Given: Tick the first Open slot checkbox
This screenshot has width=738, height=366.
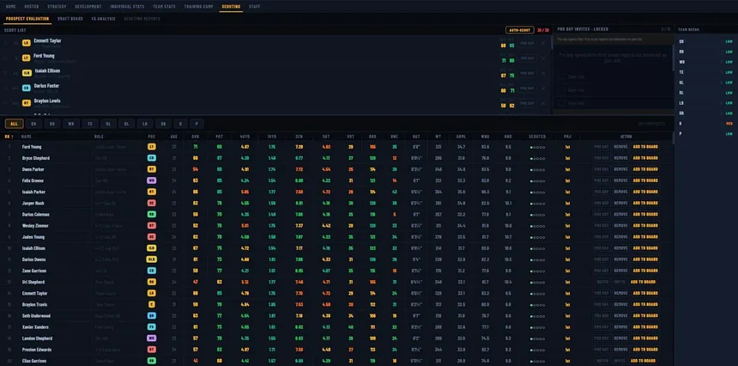Looking at the screenshot, I should (x=561, y=76).
